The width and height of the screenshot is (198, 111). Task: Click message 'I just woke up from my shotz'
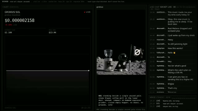click(x=181, y=35)
